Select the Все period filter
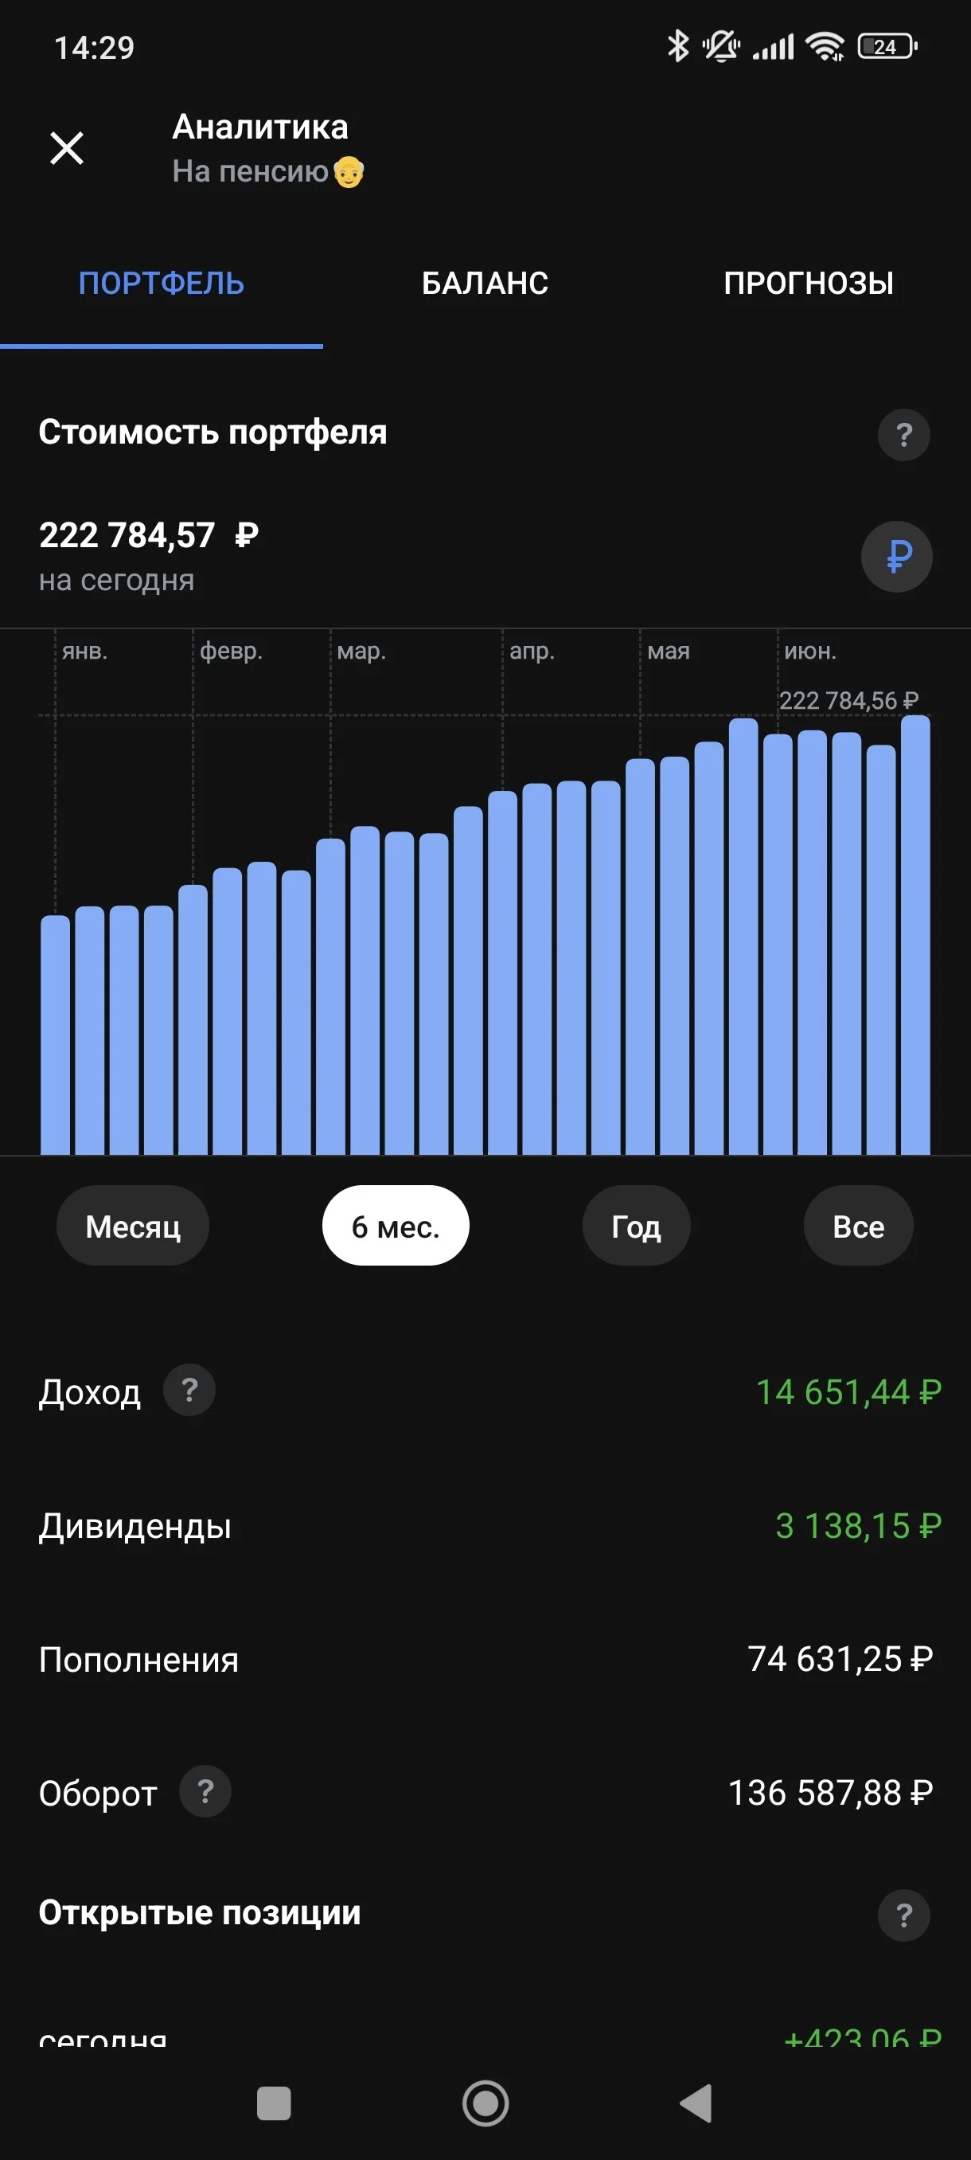Image resolution: width=971 pixels, height=2160 pixels. click(x=859, y=1226)
